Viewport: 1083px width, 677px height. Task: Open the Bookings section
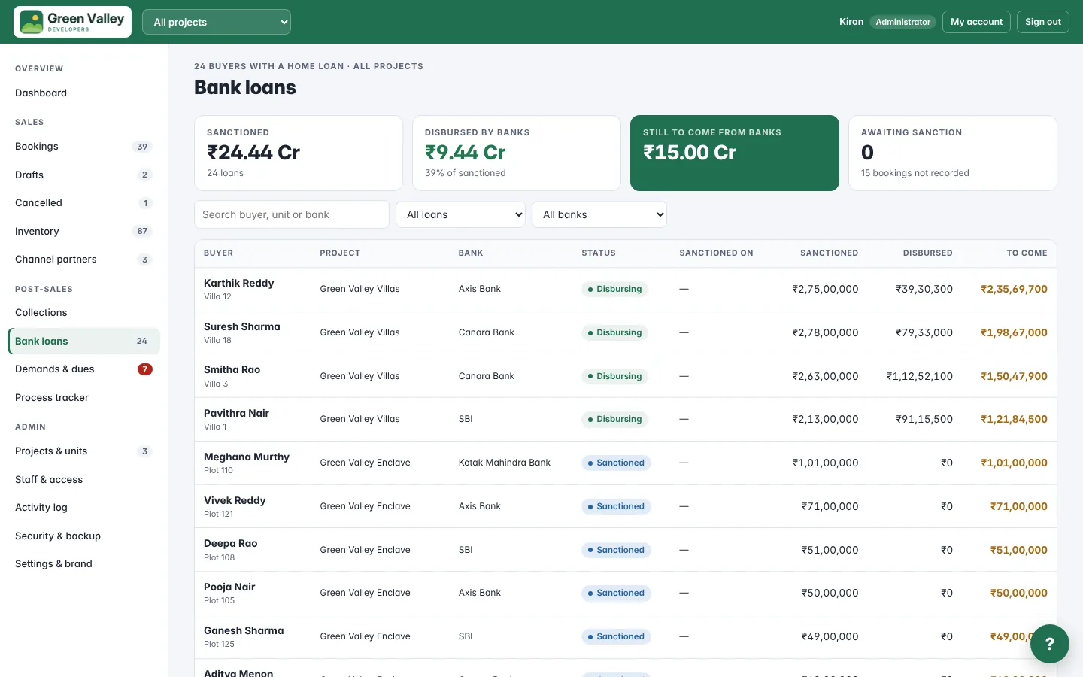(83, 147)
